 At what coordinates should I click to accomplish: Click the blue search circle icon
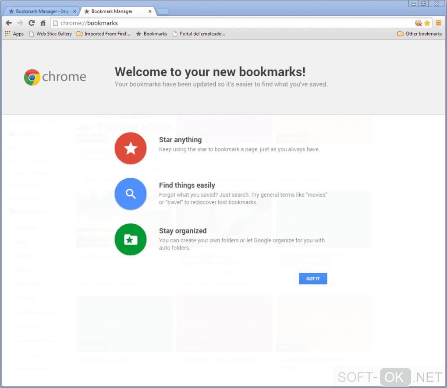pyautogui.click(x=131, y=194)
